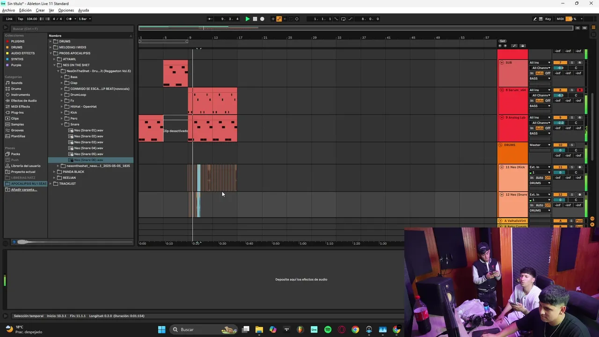Stop playback with the Stop button
The height and width of the screenshot is (337, 599).
coord(255,19)
